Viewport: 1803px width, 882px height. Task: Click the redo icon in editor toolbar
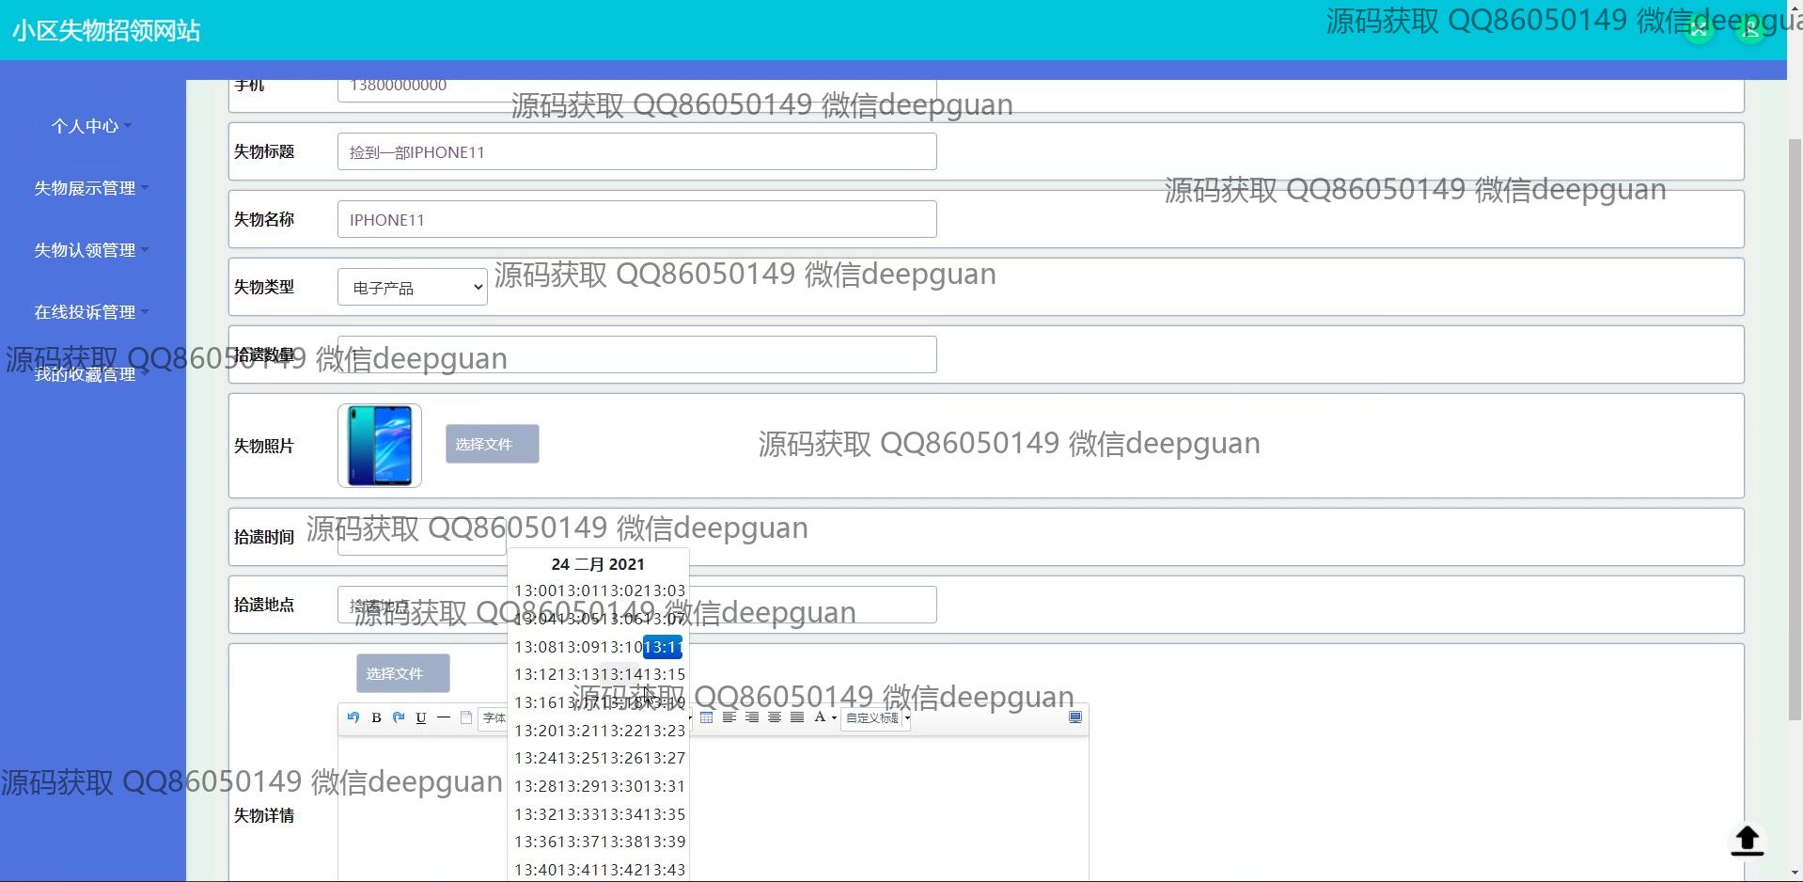coord(399,717)
